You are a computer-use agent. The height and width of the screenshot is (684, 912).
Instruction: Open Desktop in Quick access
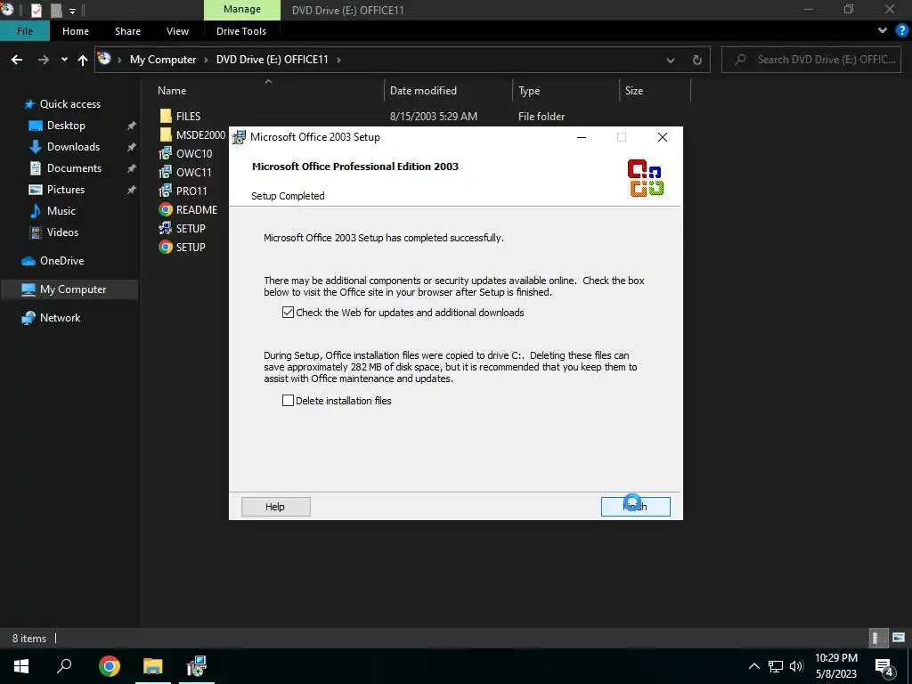pos(66,125)
